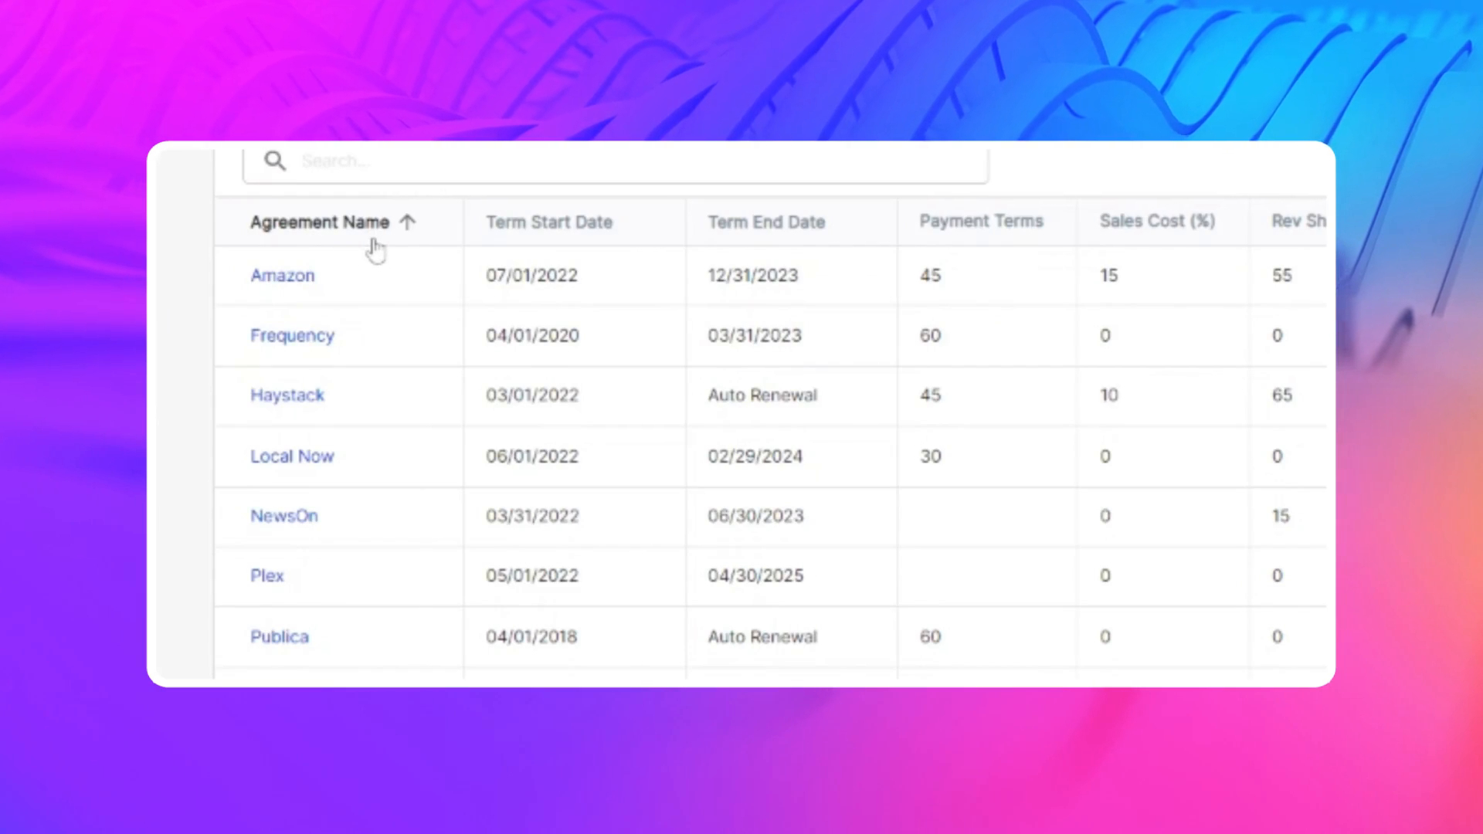Sort table by Agreement Name column
Screen dimensions: 1483x834
[320, 222]
